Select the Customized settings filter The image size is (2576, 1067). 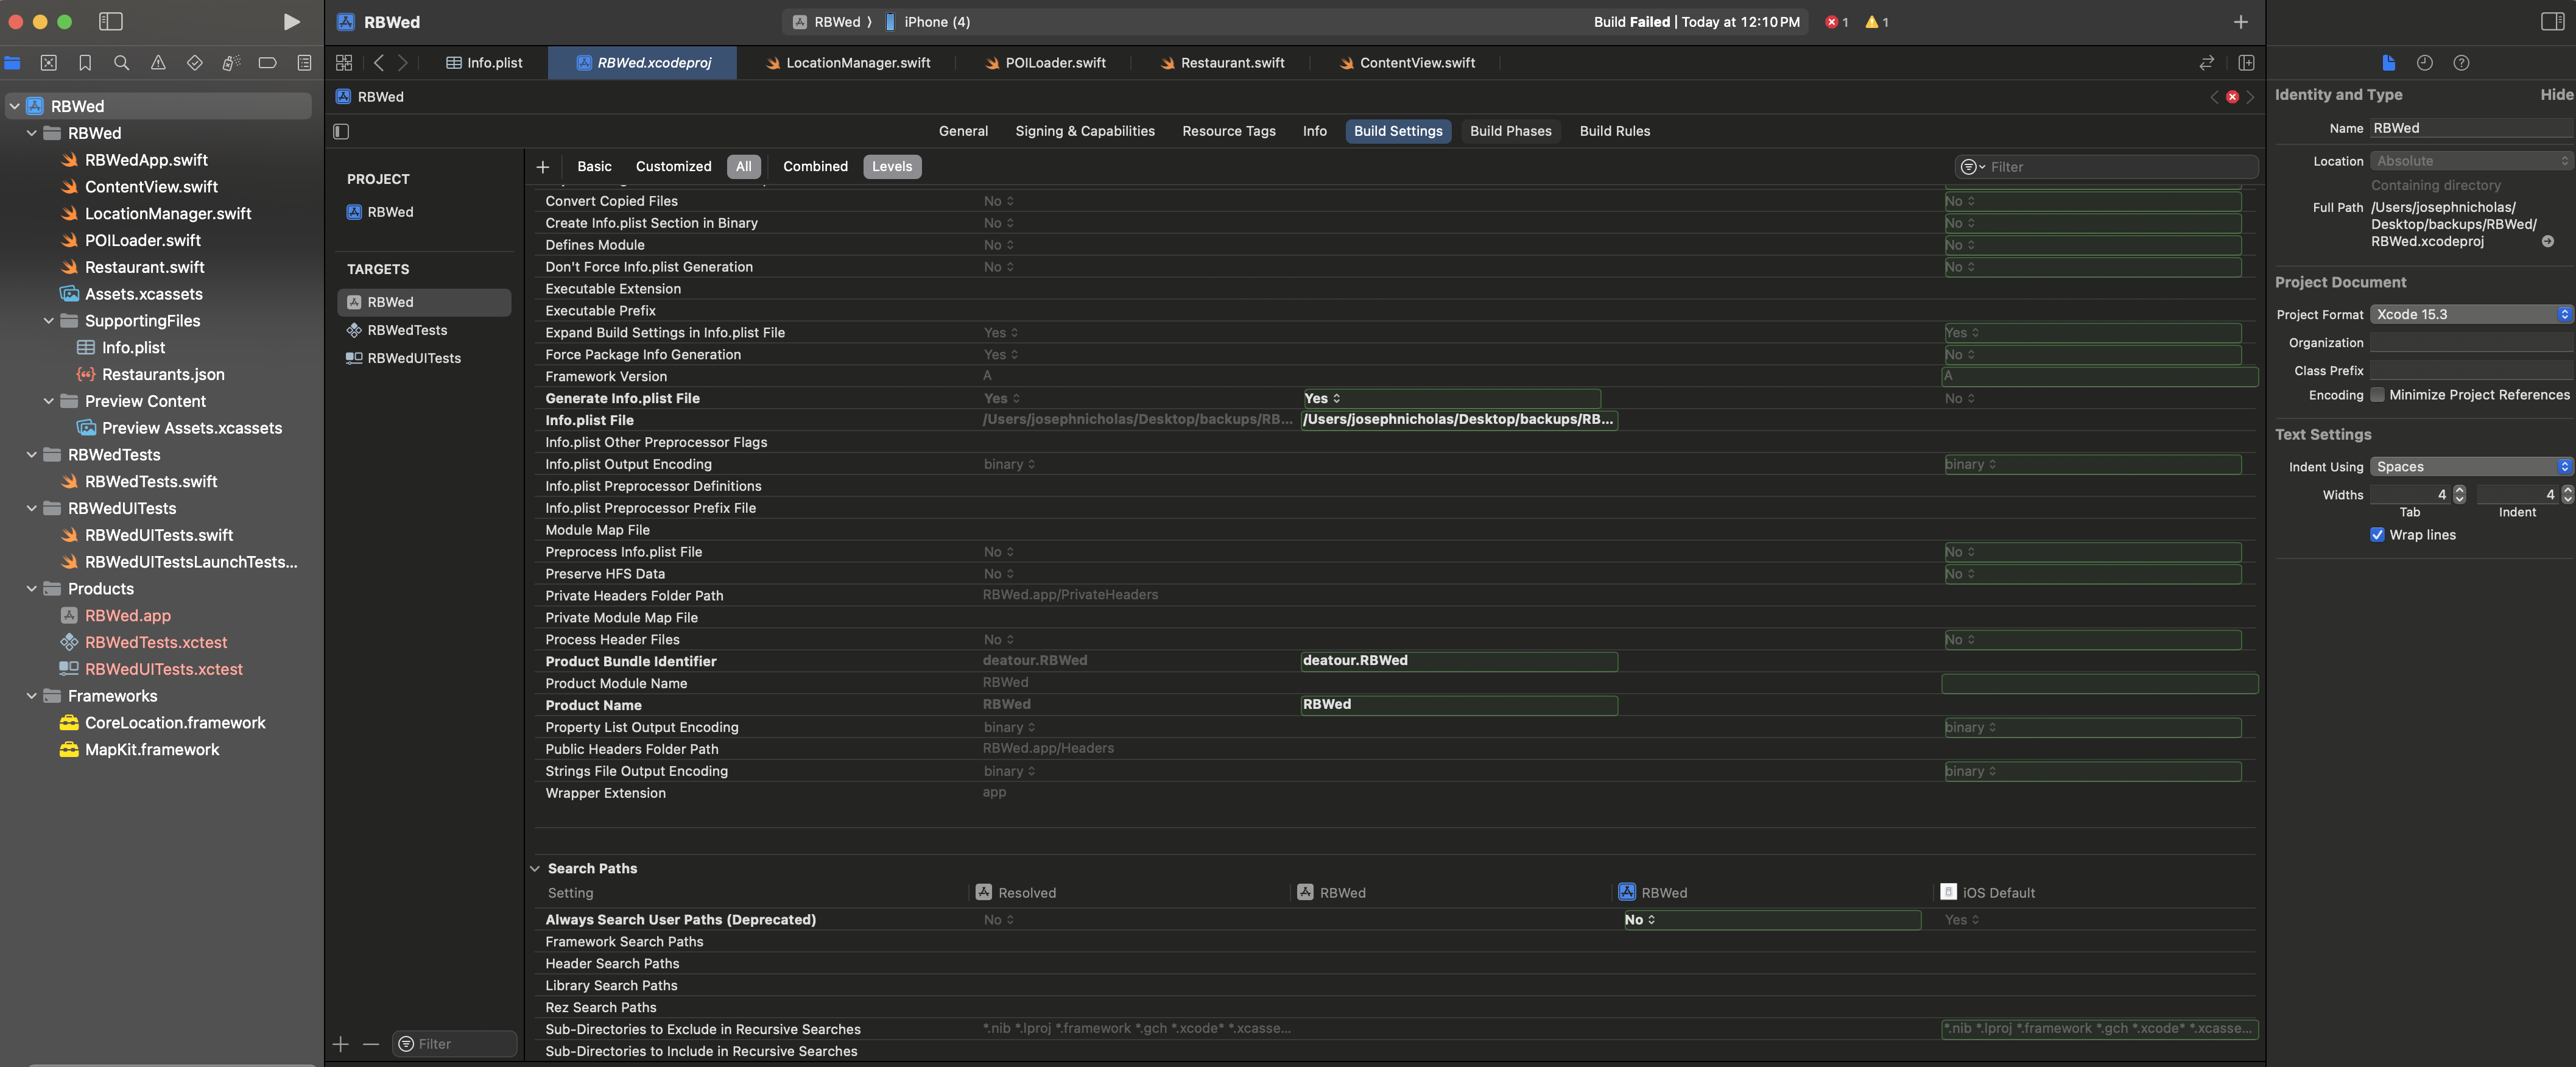coord(673,167)
